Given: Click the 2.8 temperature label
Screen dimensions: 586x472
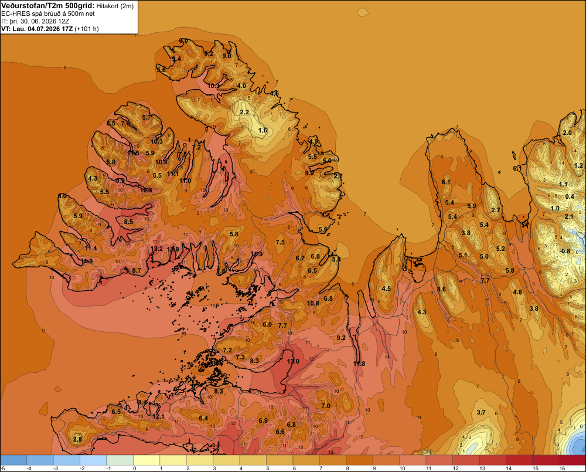Looking at the screenshot, I should (77, 439).
